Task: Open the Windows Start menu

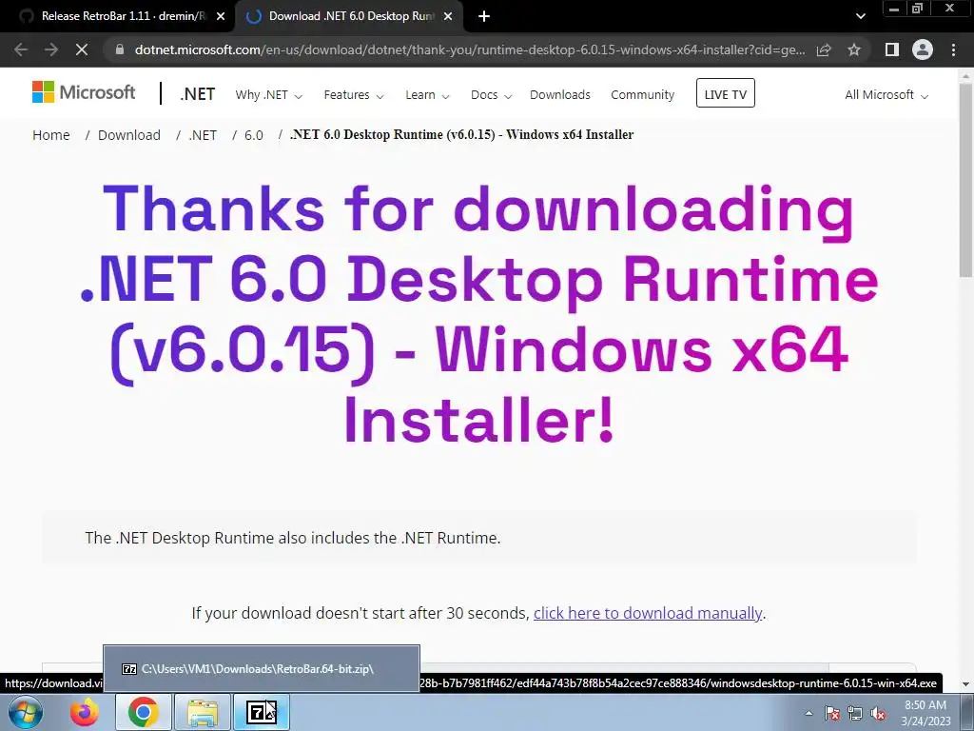Action: pos(26,712)
